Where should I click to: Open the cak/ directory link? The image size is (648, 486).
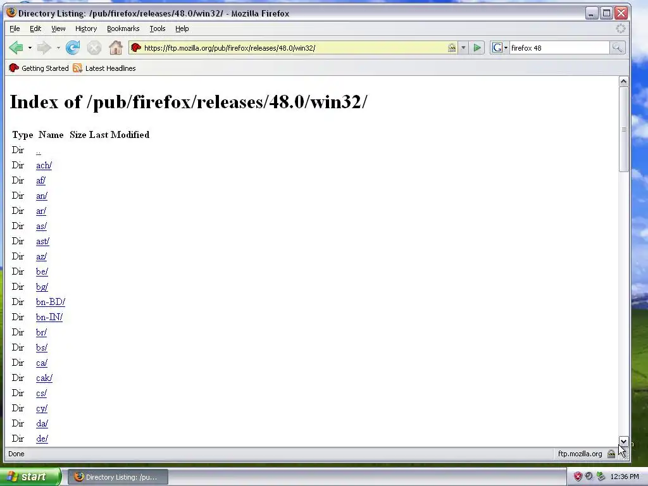click(x=44, y=378)
